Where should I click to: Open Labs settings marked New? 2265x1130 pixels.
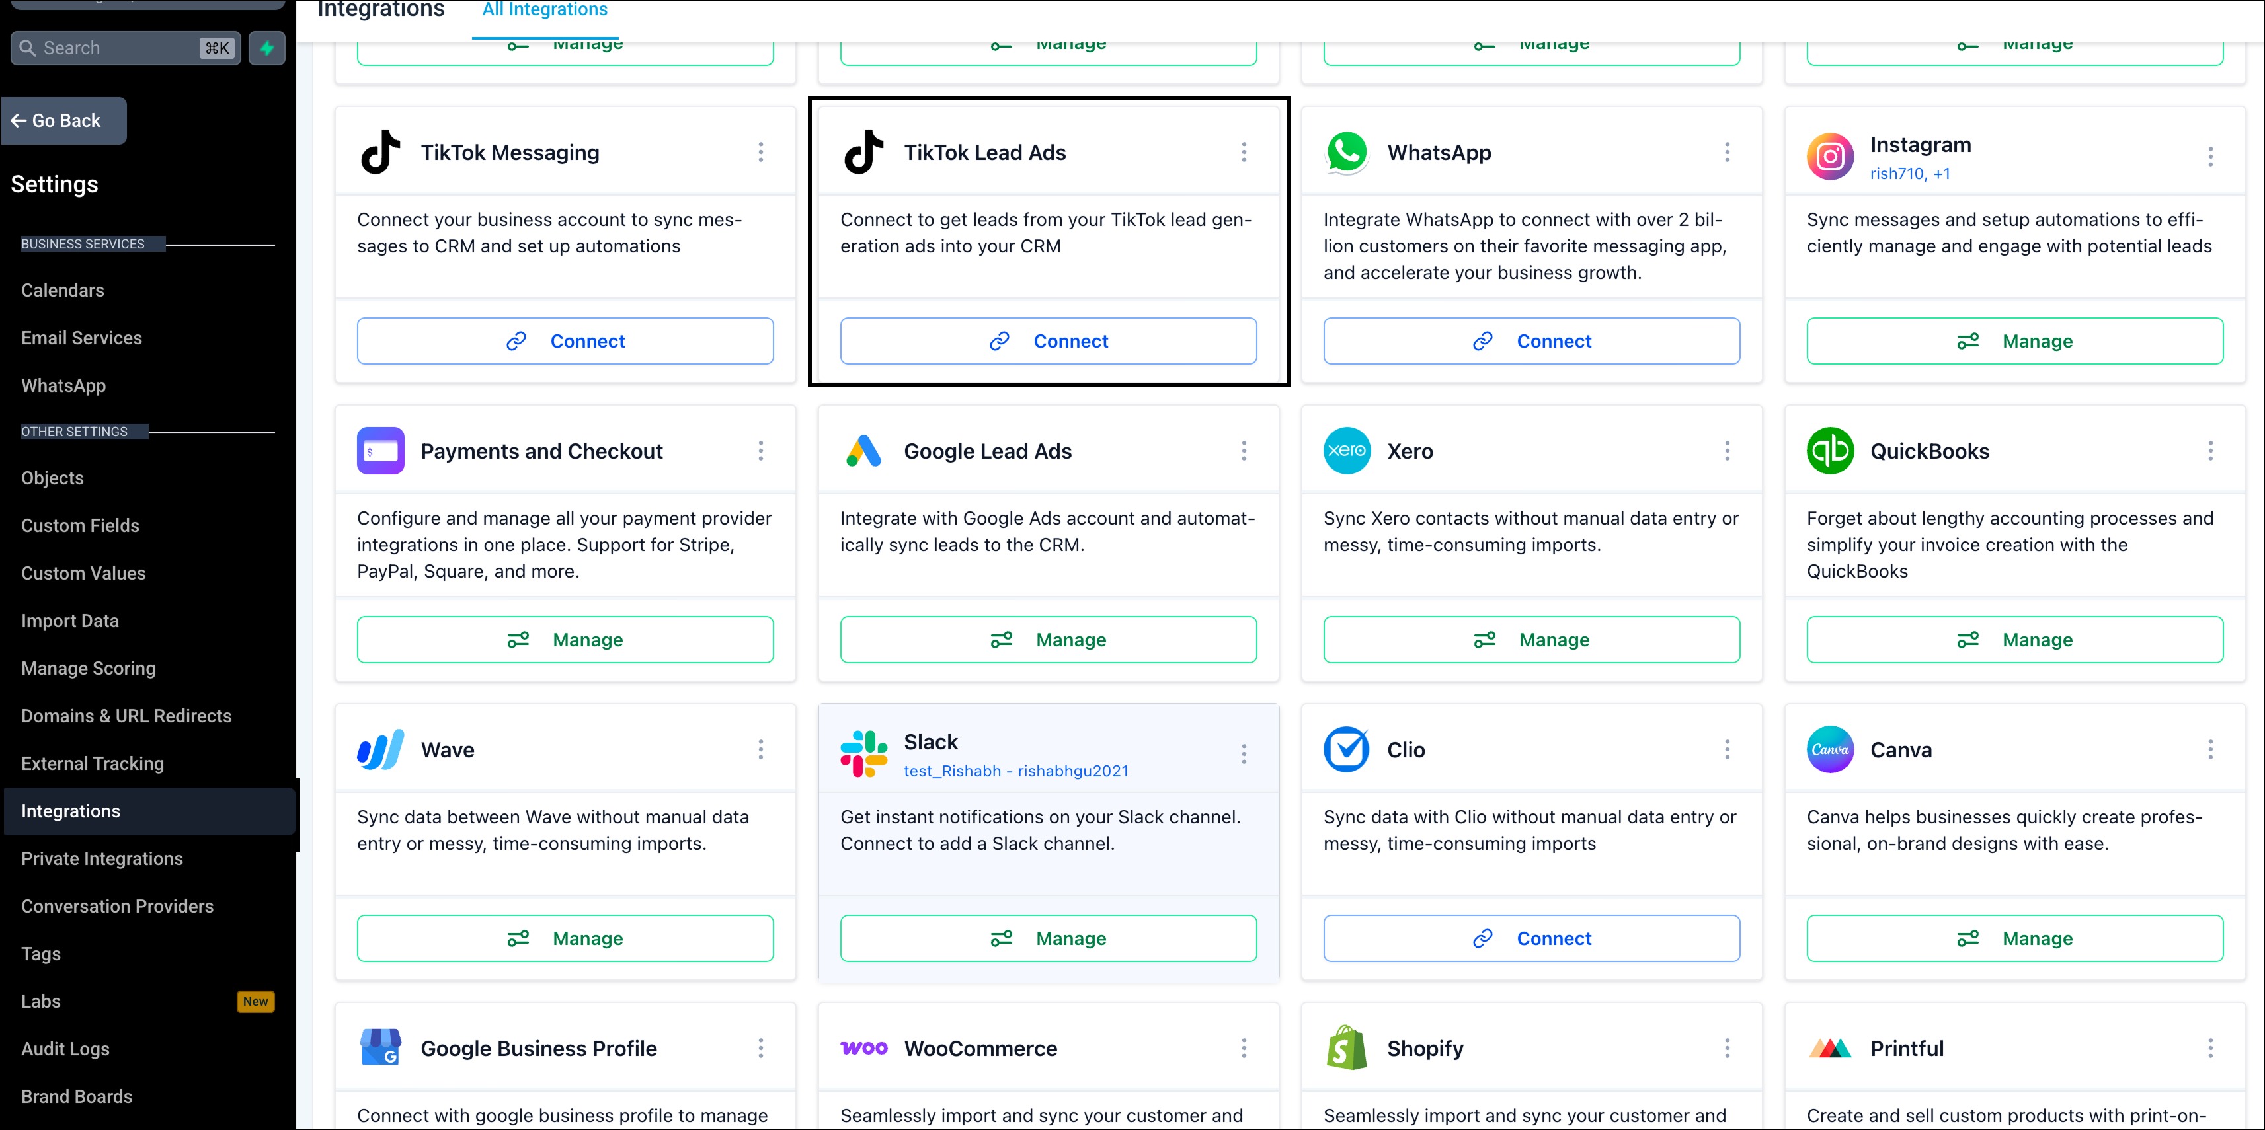pos(147,1001)
